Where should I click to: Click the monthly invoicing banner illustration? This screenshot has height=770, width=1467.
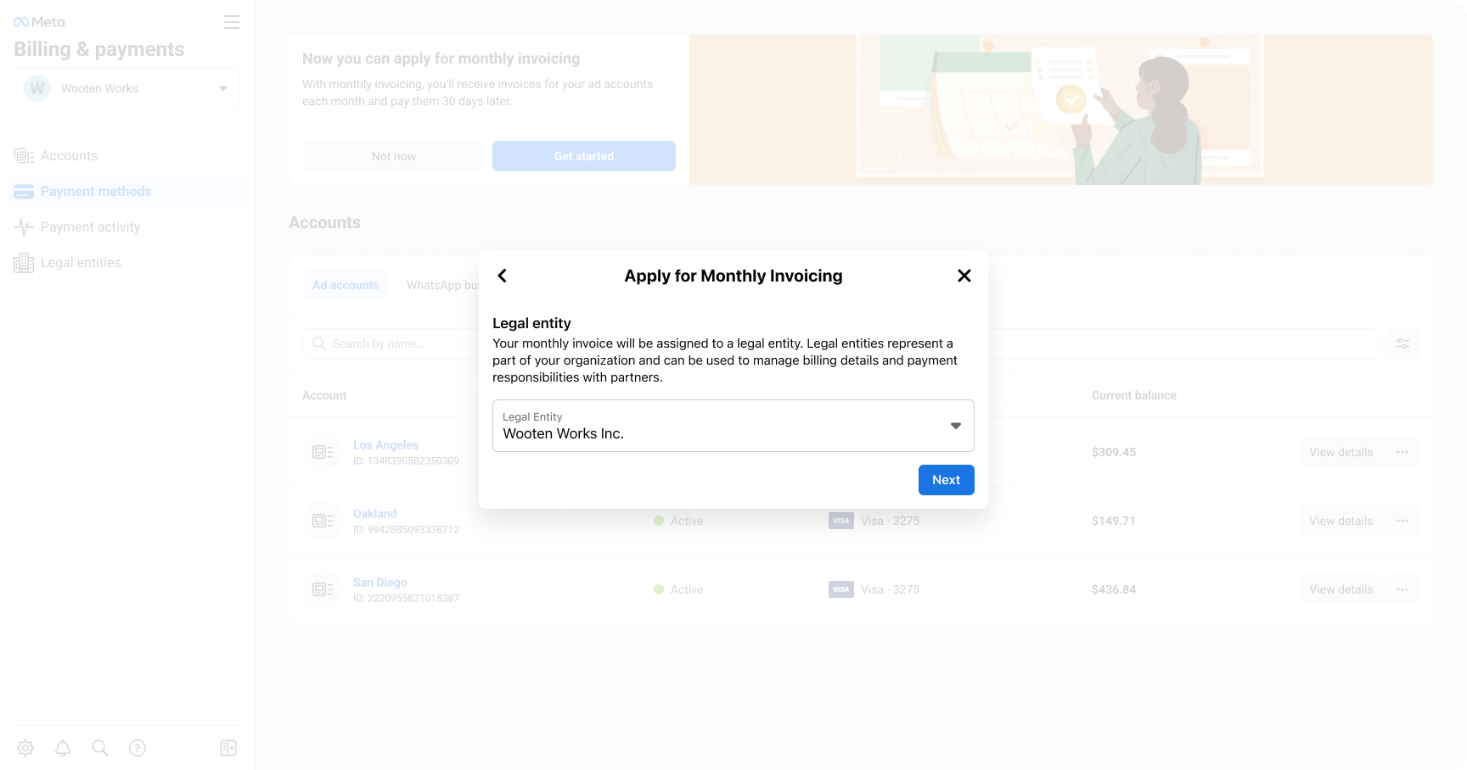(1061, 110)
